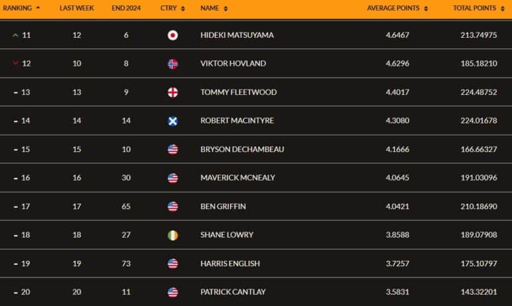Open Harris English player name
This screenshot has width=512, height=306.
230,264
